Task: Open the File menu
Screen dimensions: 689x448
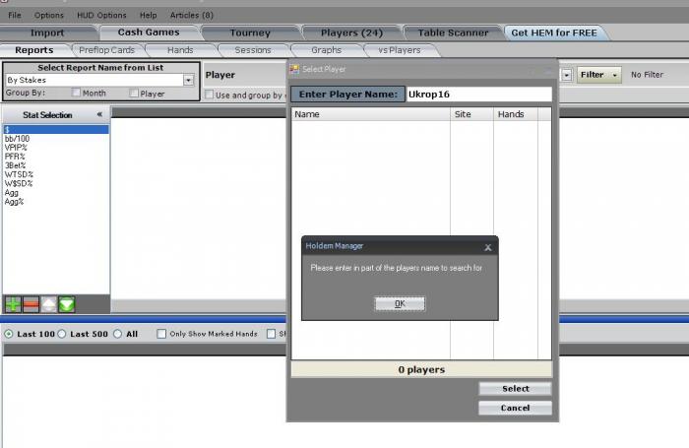Action: [x=15, y=15]
